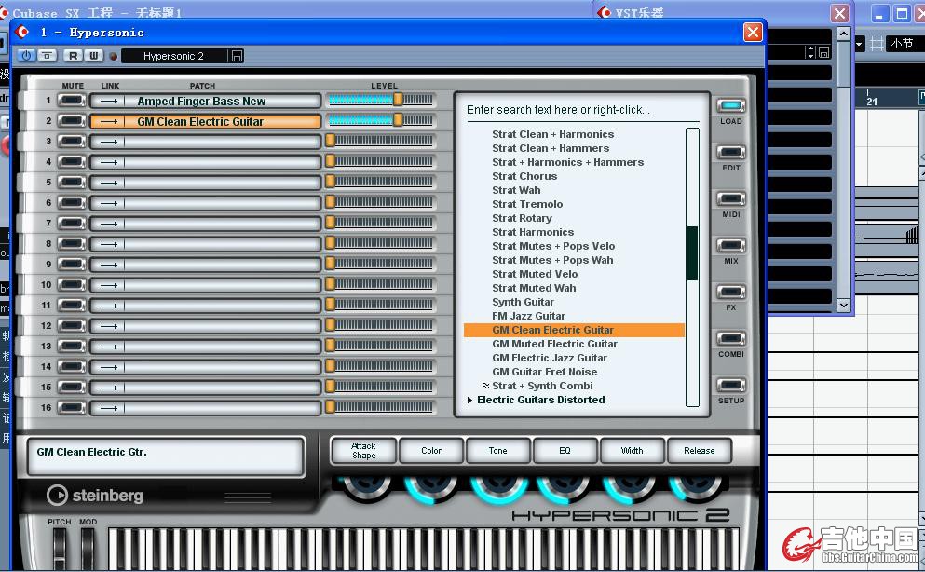Expand the Electric Guitars Distorted category
The image size is (925, 572).
pos(469,400)
